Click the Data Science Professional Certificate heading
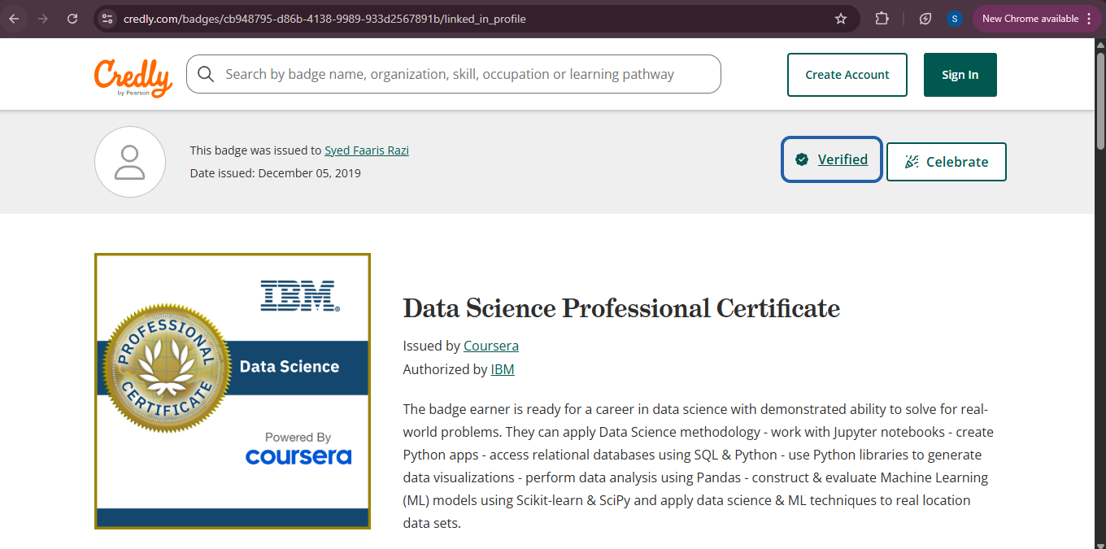Screen dimensions: 1106x549 621,308
